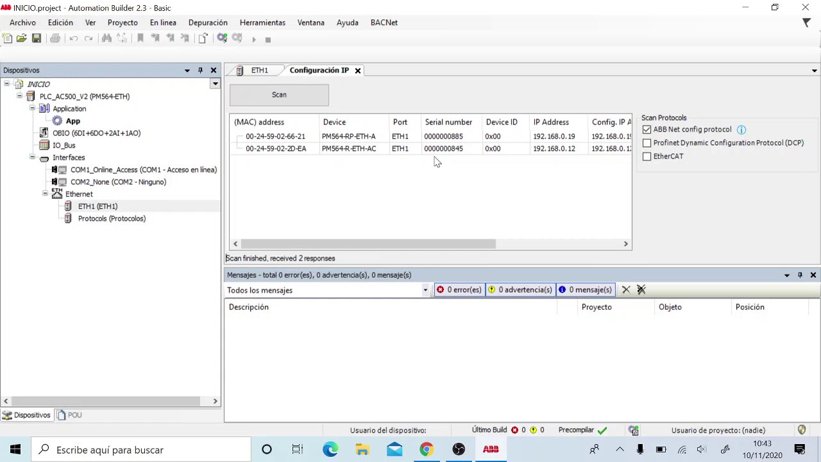
Task: Collapse the PLC_AC500_V2 tree node
Action: (x=19, y=96)
